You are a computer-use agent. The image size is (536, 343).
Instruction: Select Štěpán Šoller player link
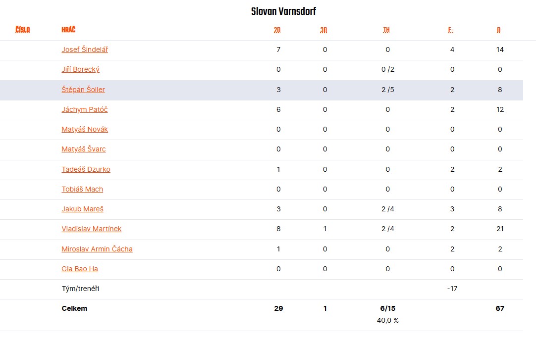tap(83, 90)
